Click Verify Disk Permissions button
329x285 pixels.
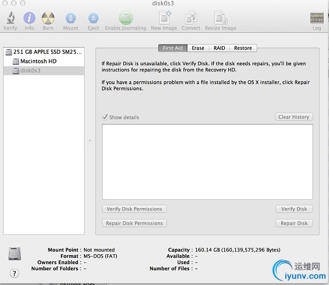(134, 209)
